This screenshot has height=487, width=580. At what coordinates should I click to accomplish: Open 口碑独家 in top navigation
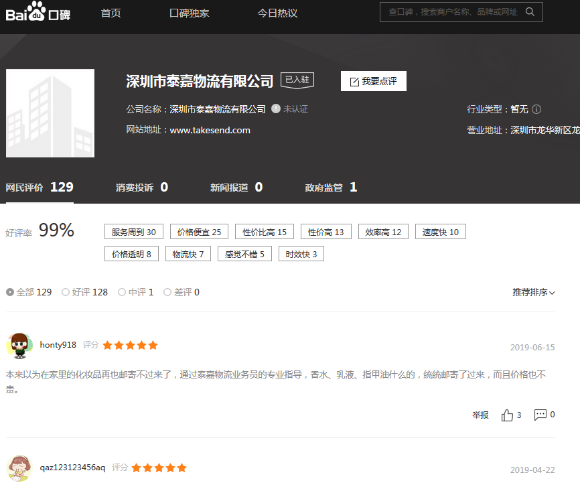pyautogui.click(x=189, y=13)
